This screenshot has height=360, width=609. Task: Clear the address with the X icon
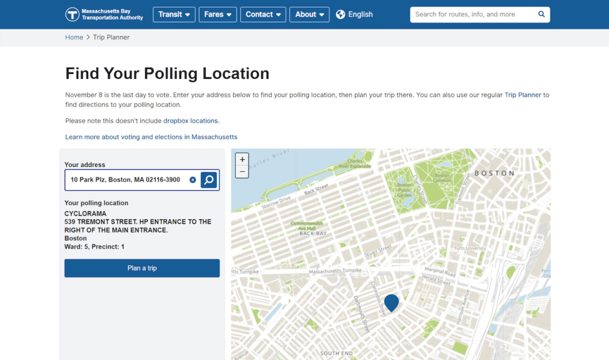click(x=193, y=179)
